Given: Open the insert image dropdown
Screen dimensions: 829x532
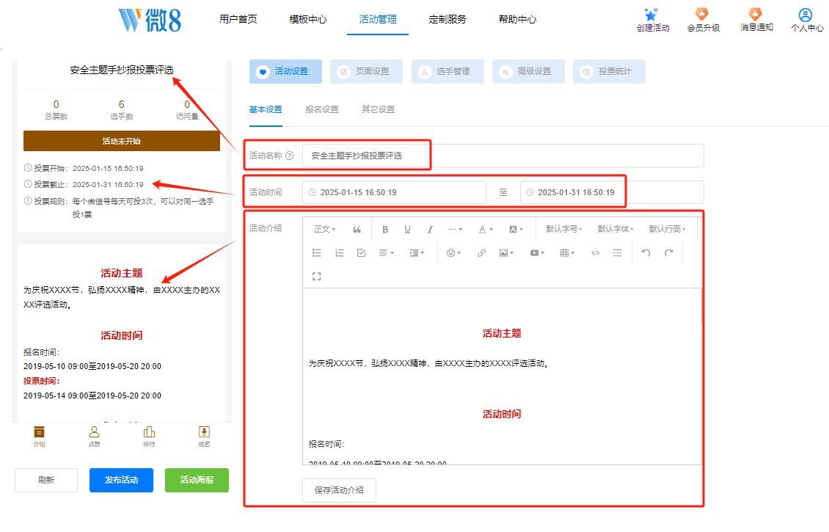Looking at the screenshot, I should tap(506, 252).
